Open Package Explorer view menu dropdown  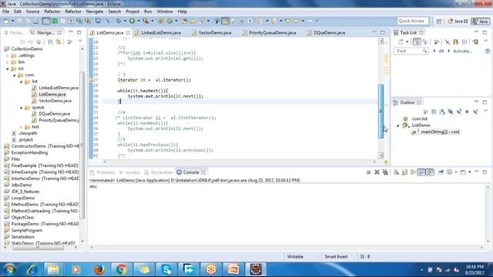coord(80,42)
